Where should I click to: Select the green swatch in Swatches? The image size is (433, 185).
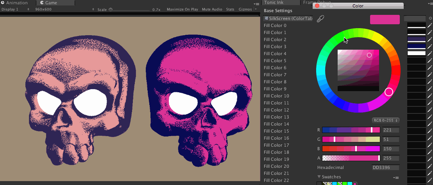click(x=344, y=183)
